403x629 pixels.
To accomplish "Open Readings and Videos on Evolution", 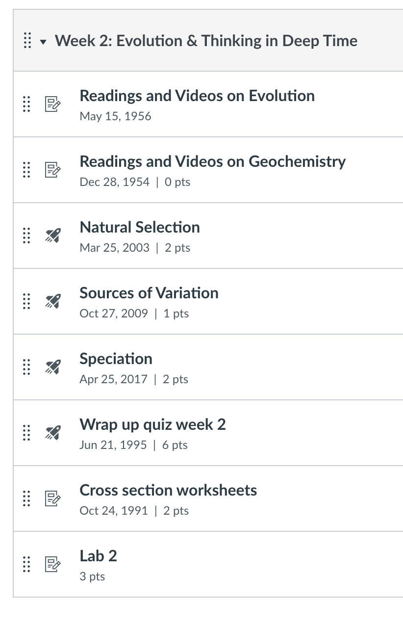I will [x=197, y=96].
